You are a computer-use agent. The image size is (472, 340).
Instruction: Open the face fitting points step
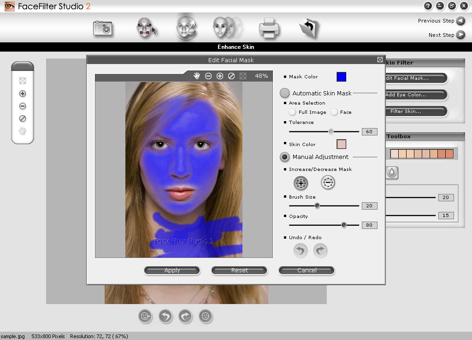(146, 28)
